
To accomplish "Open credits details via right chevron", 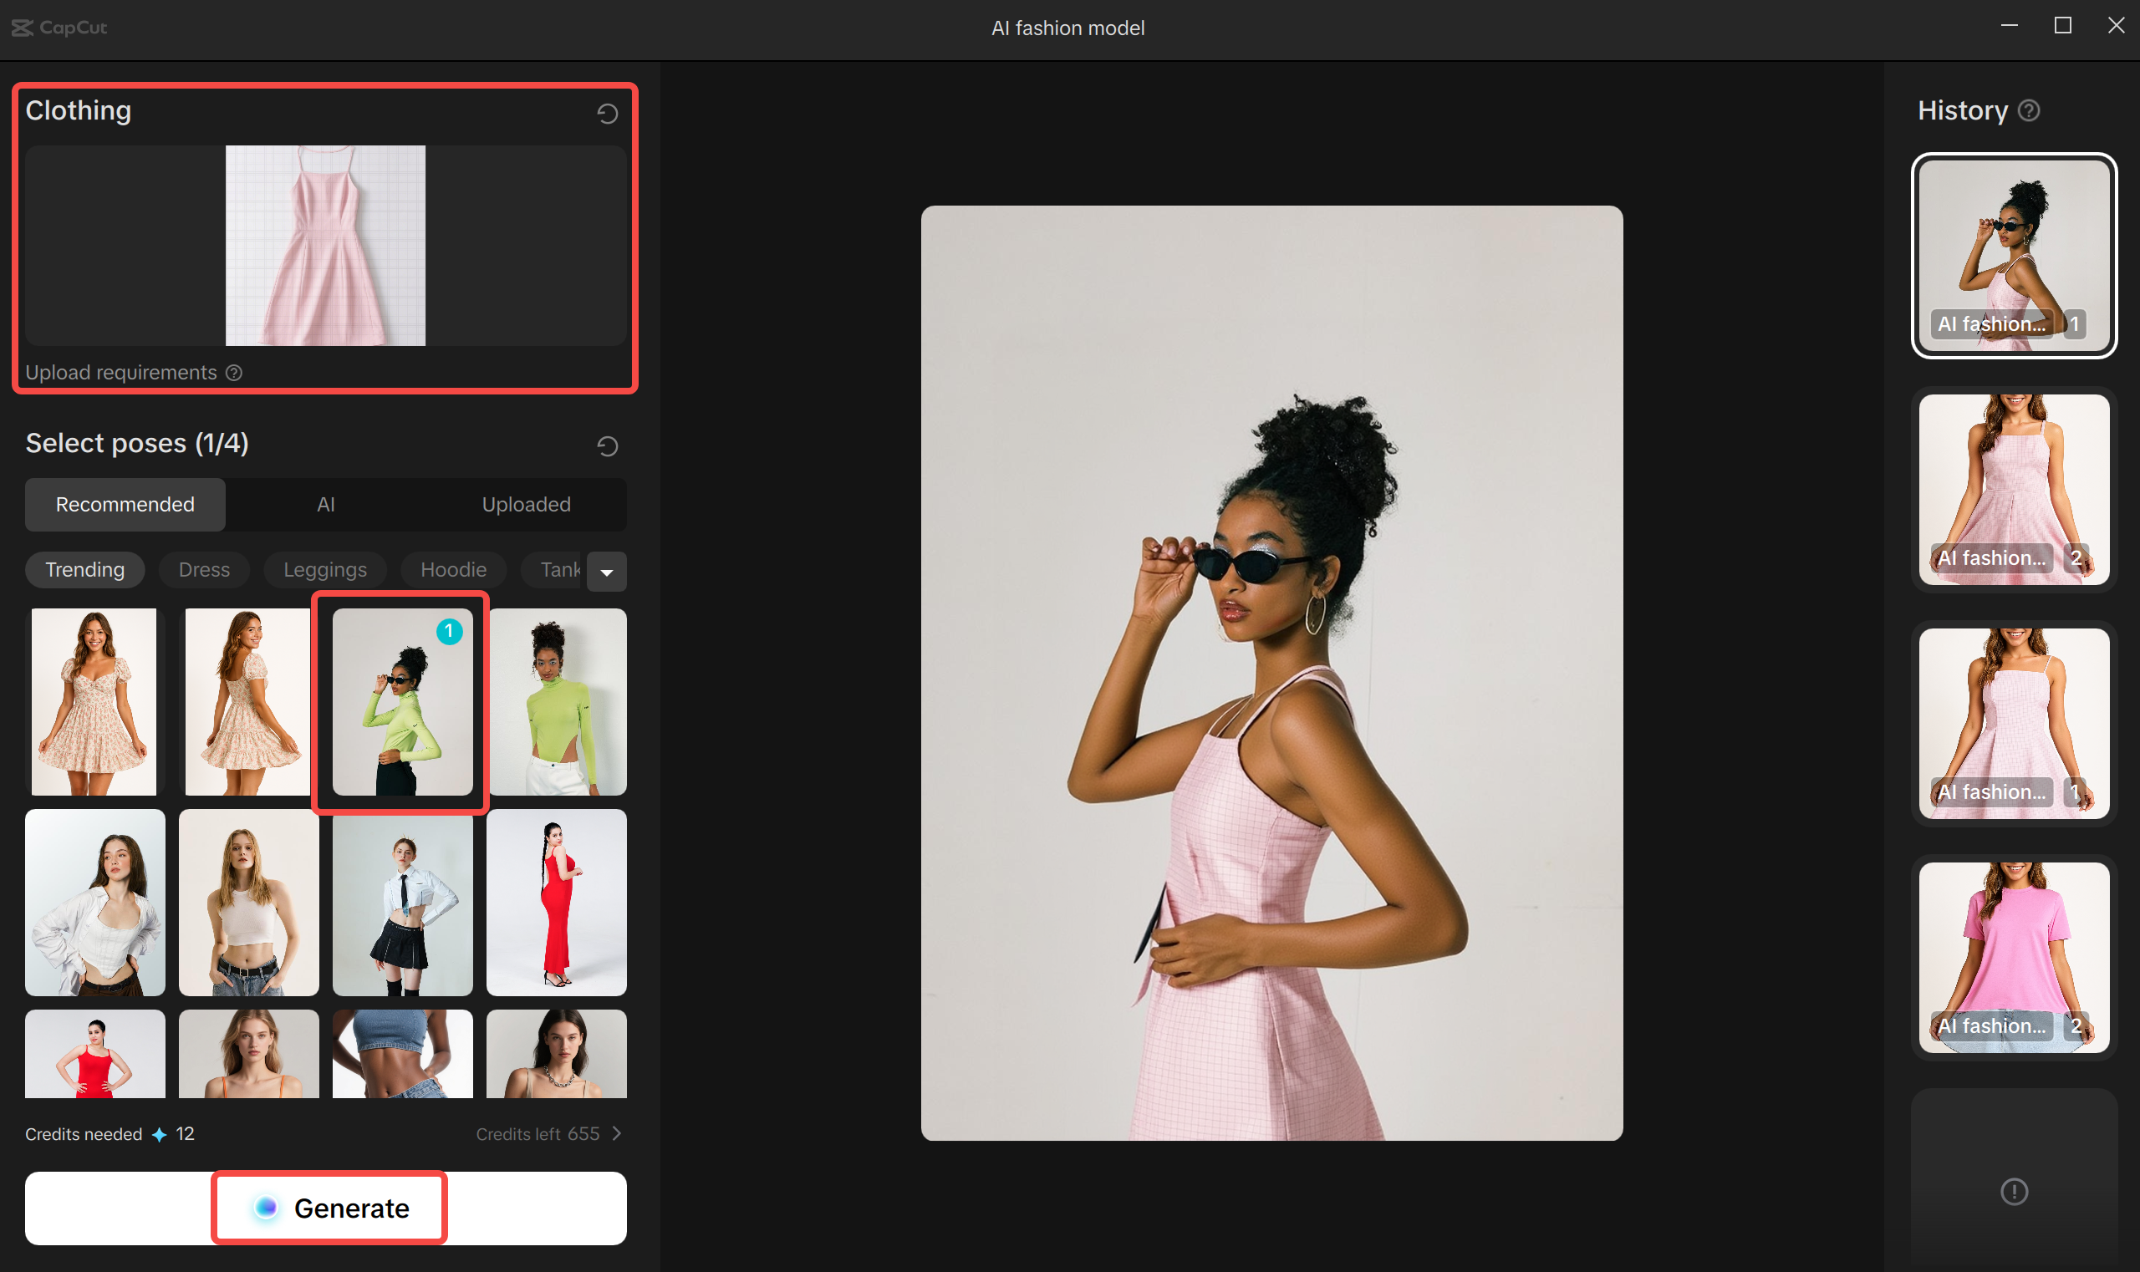I will point(616,1133).
